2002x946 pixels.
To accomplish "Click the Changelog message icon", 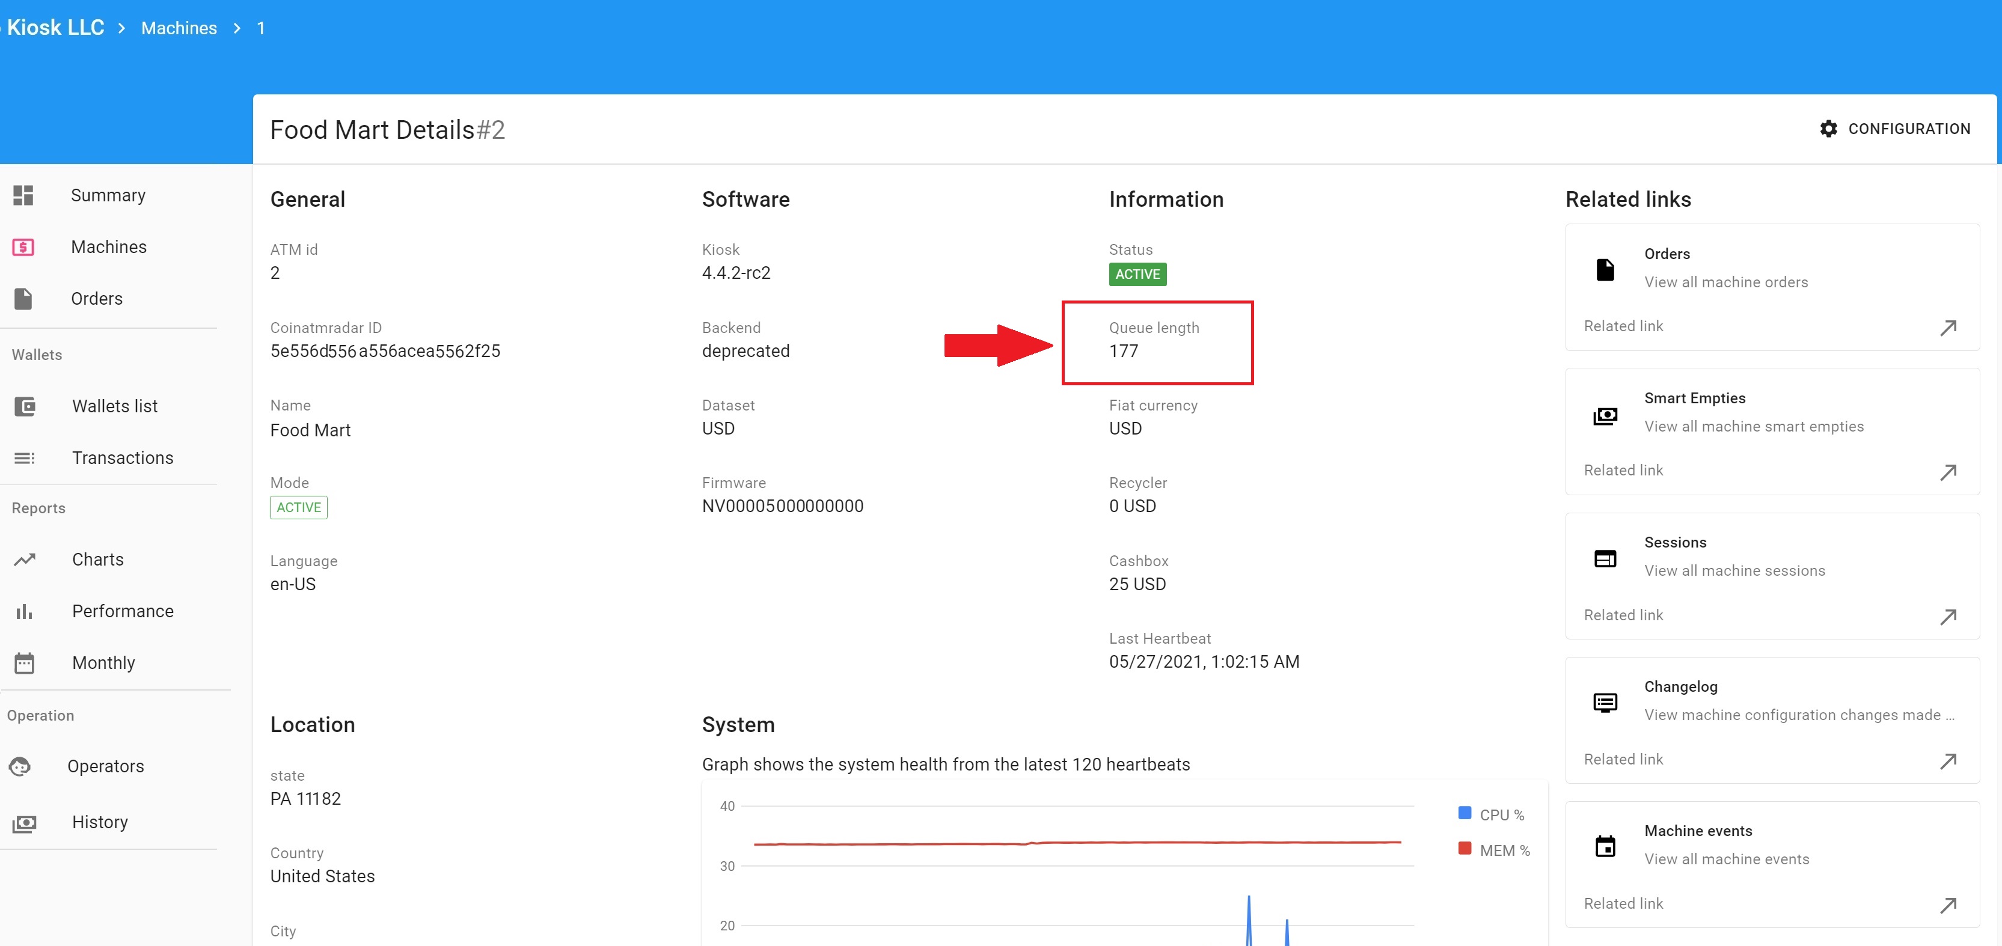I will point(1605,703).
